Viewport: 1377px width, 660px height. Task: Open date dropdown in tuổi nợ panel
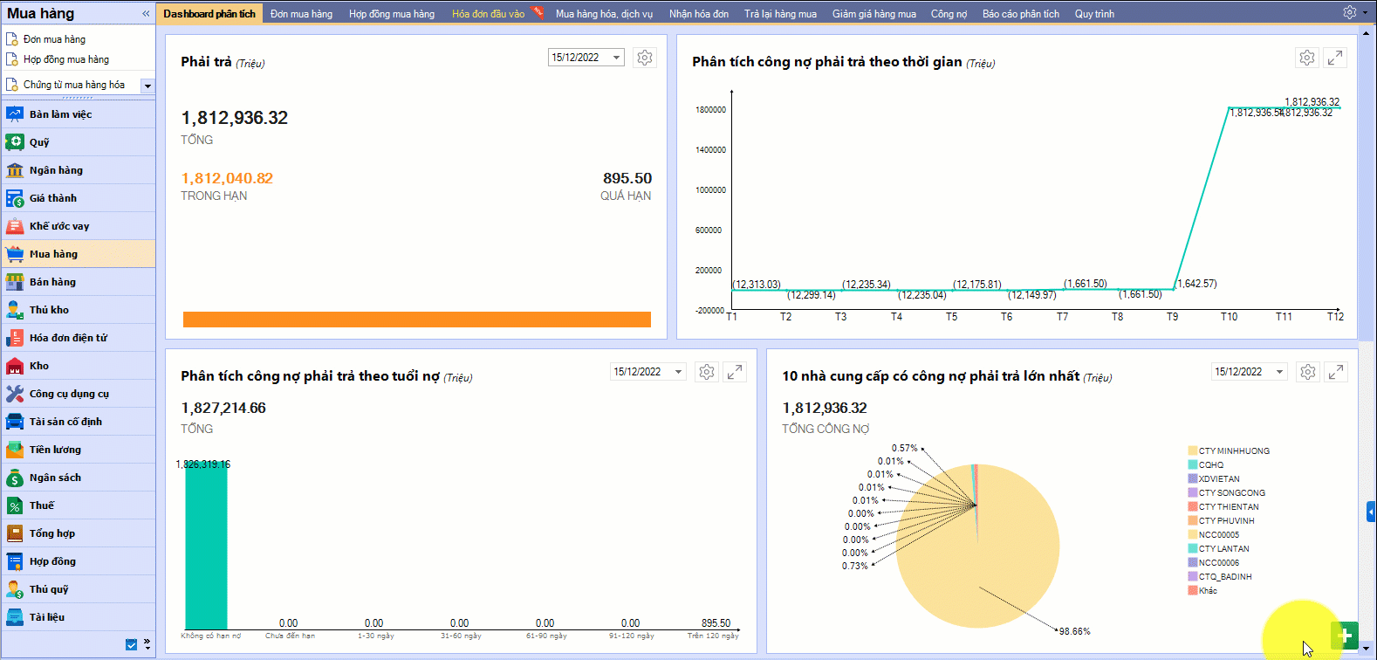(x=678, y=372)
